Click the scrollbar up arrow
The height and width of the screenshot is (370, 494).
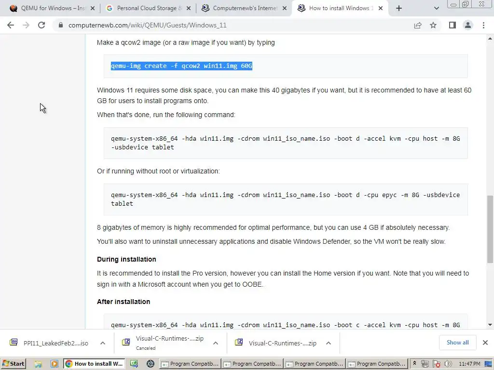pyautogui.click(x=490, y=39)
